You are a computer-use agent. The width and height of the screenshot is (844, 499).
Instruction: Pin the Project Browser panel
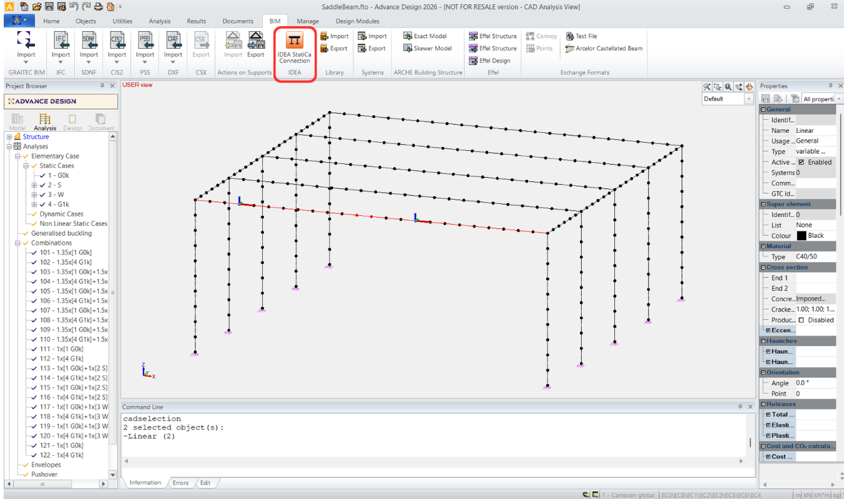click(102, 86)
